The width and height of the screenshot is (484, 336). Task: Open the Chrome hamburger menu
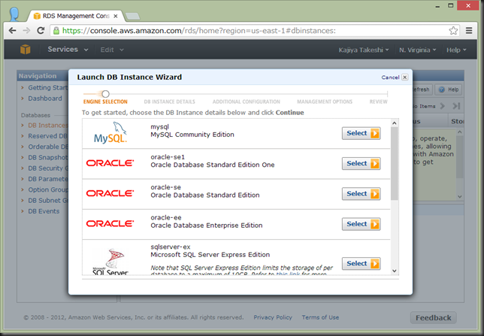coord(469,31)
